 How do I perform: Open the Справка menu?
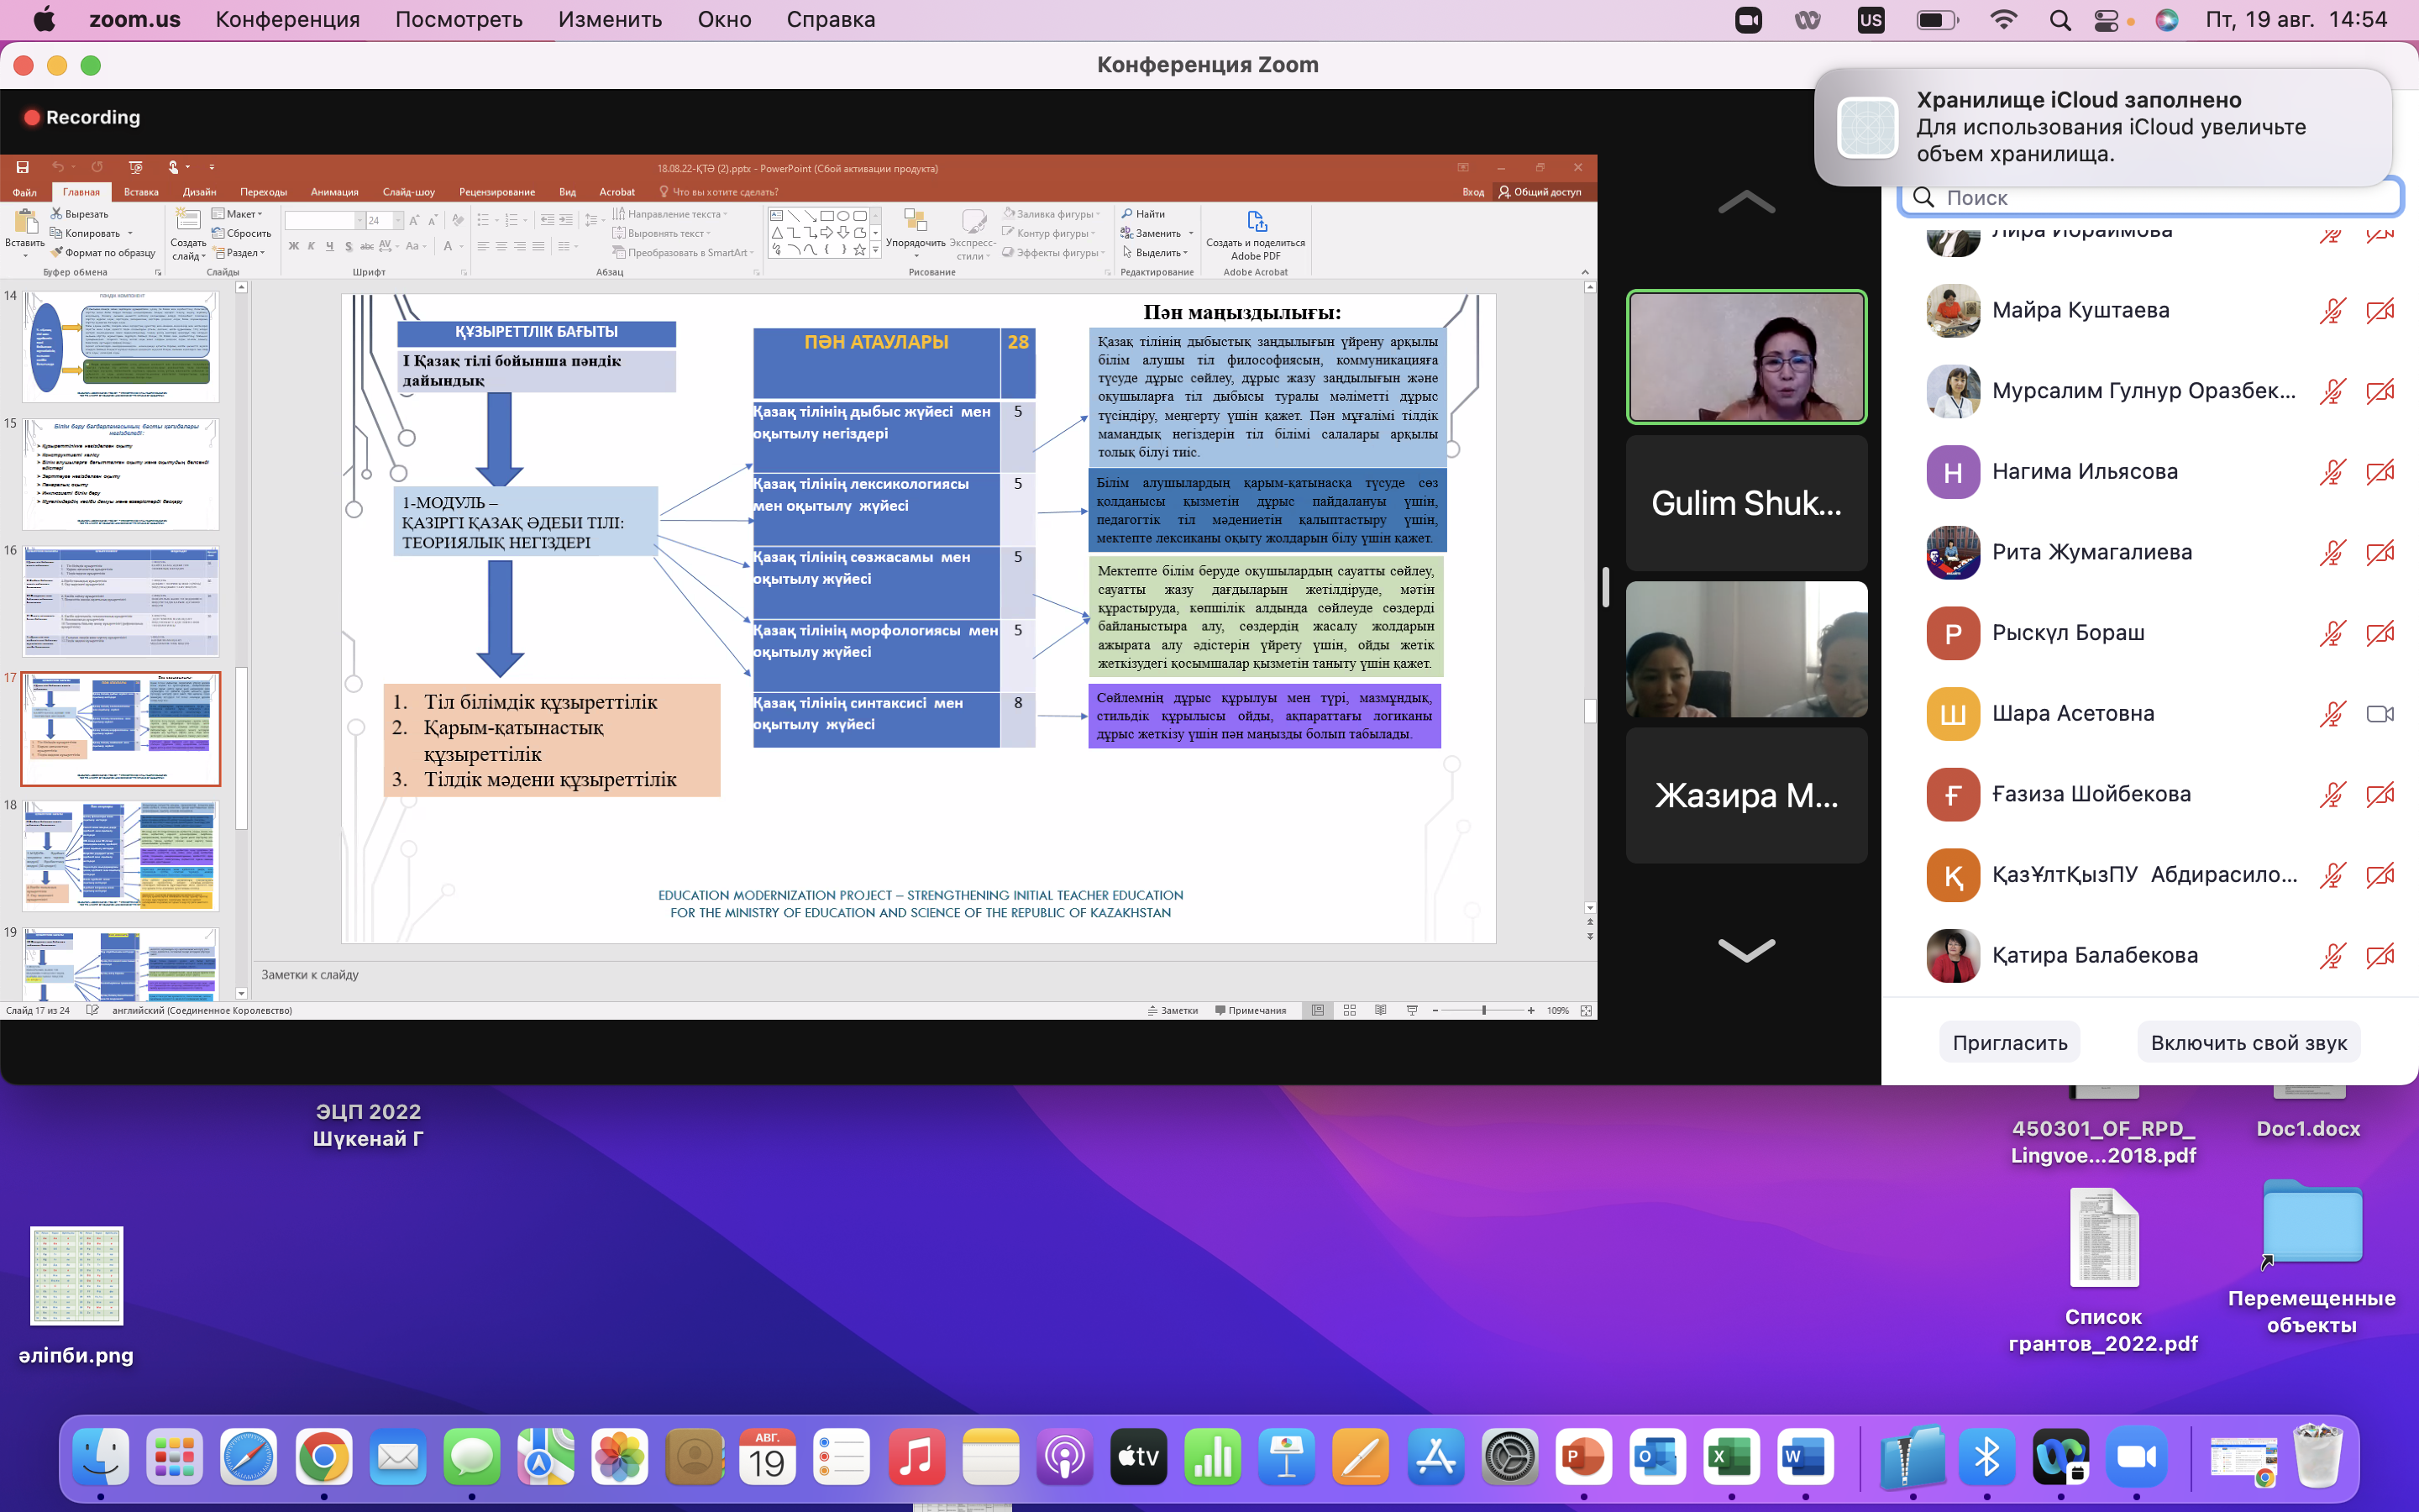[830, 20]
